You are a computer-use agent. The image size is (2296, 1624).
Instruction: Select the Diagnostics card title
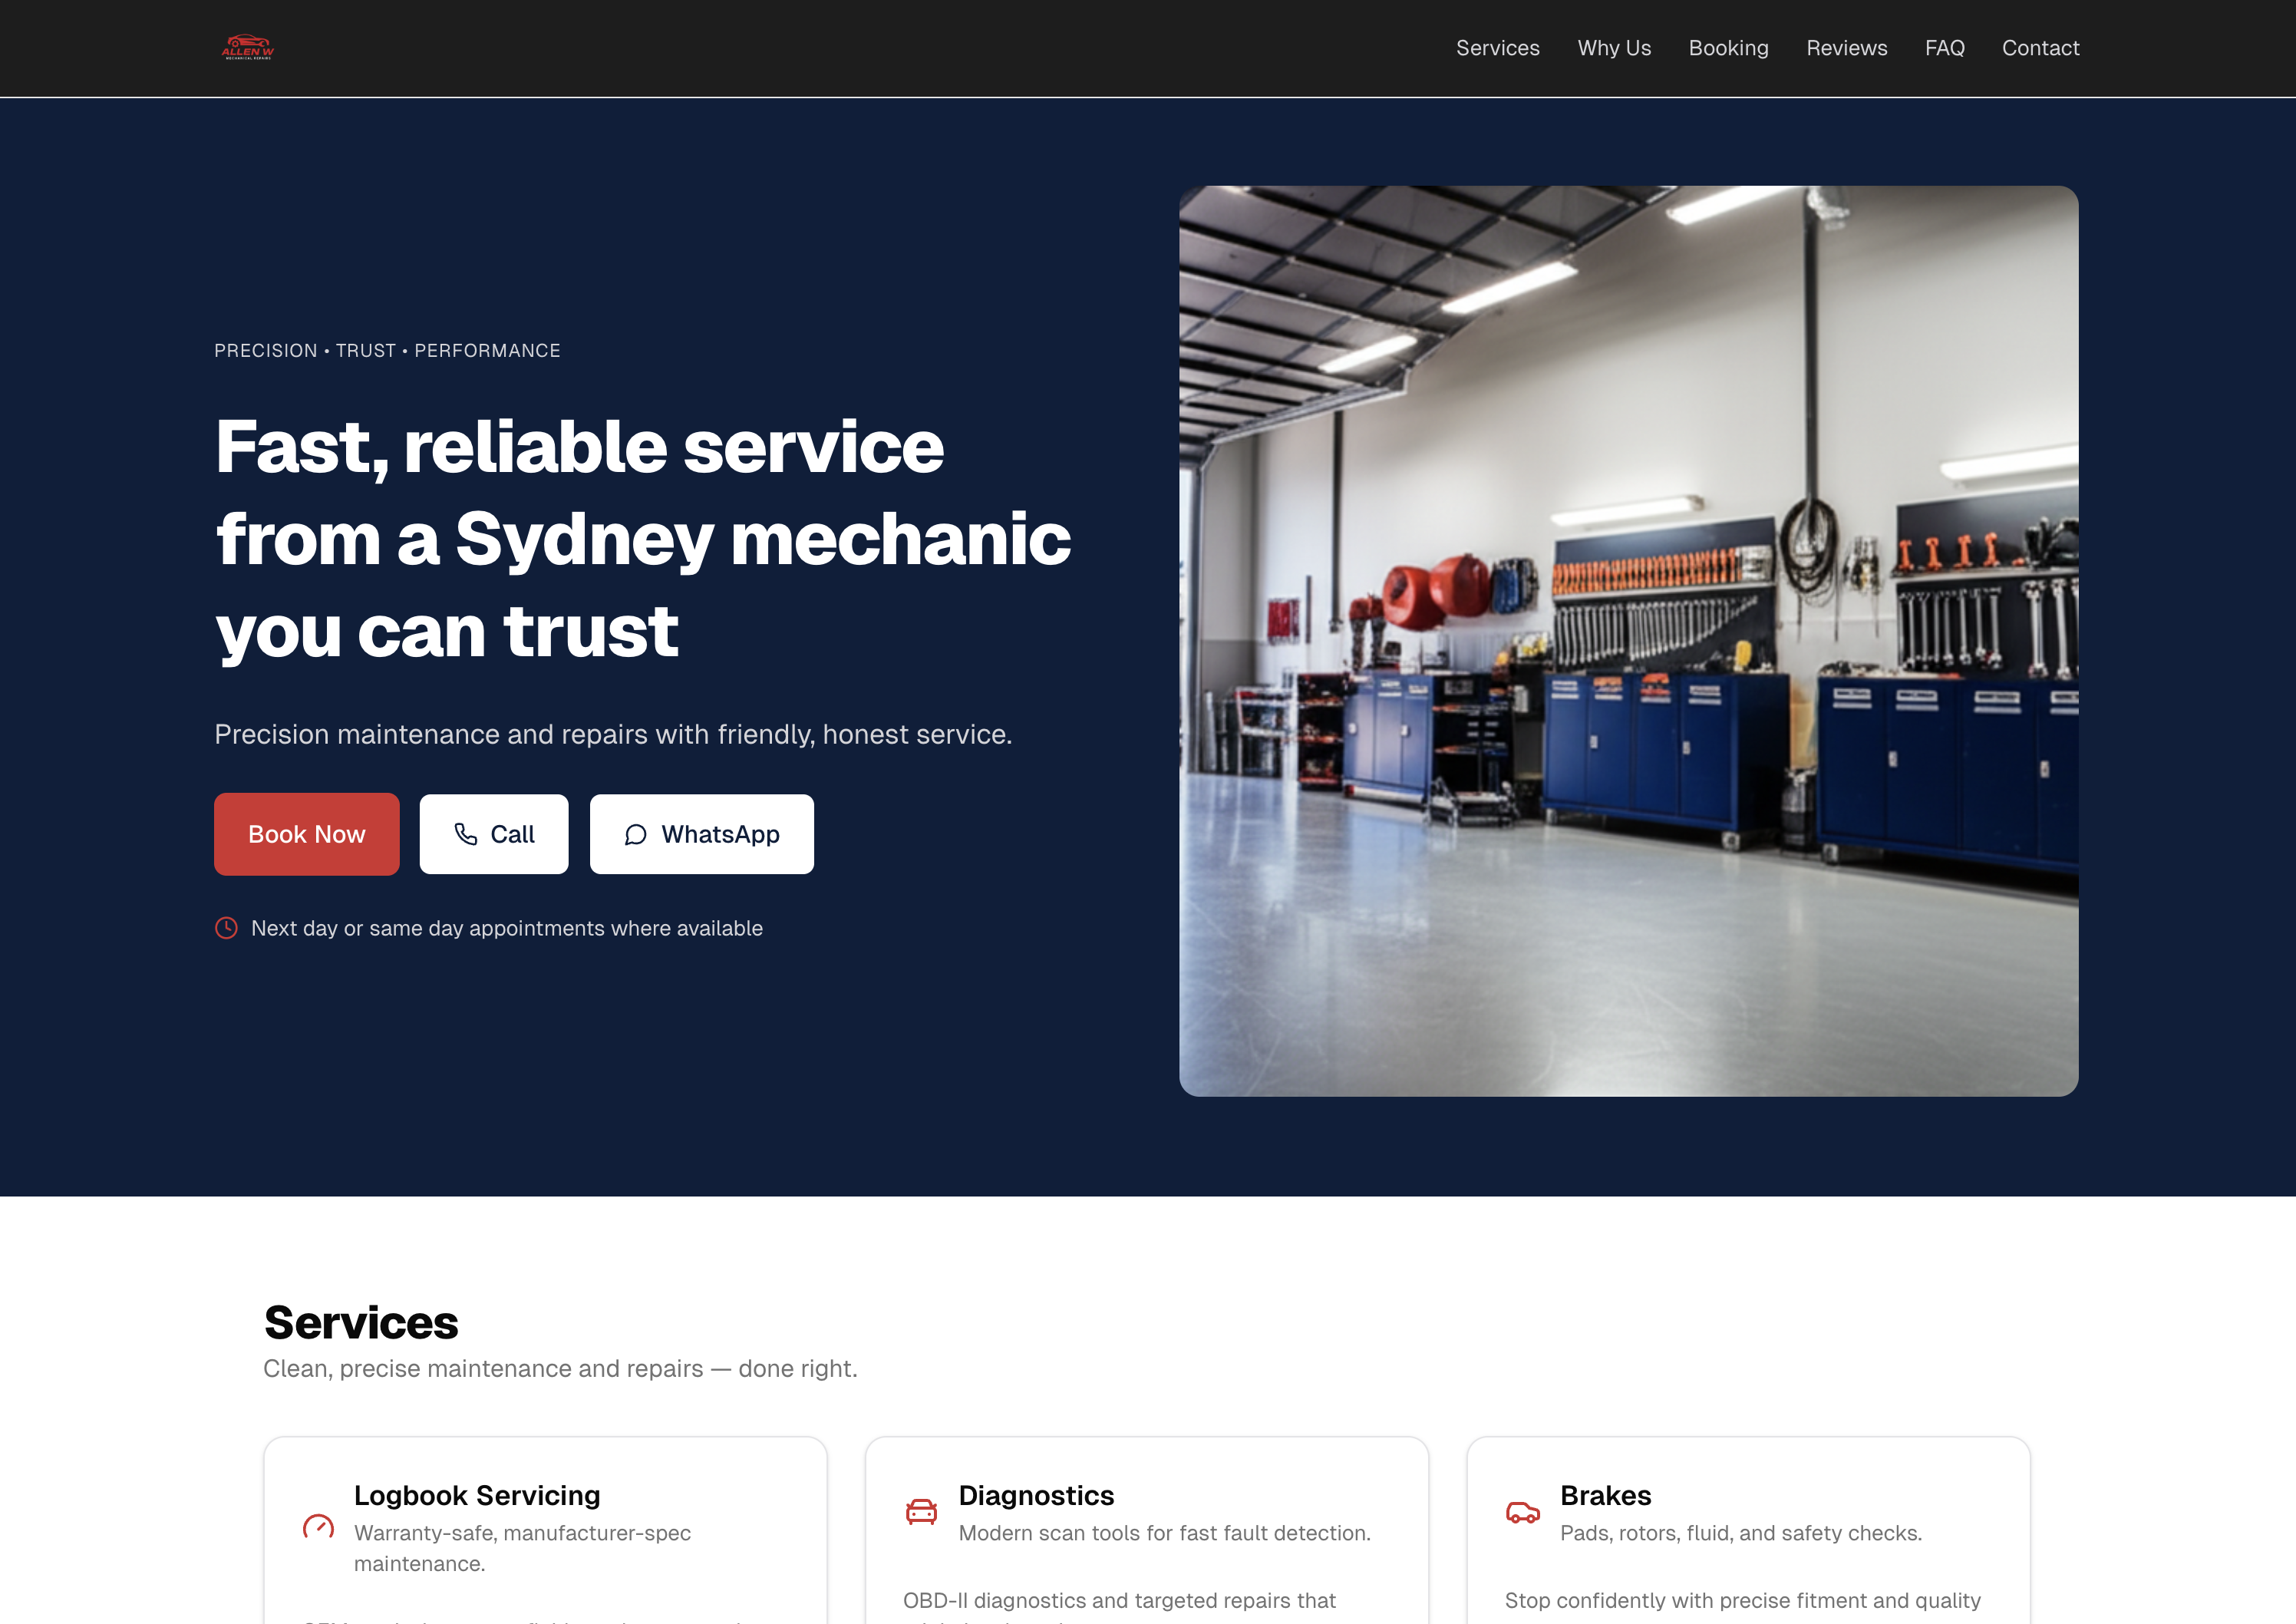[1036, 1495]
